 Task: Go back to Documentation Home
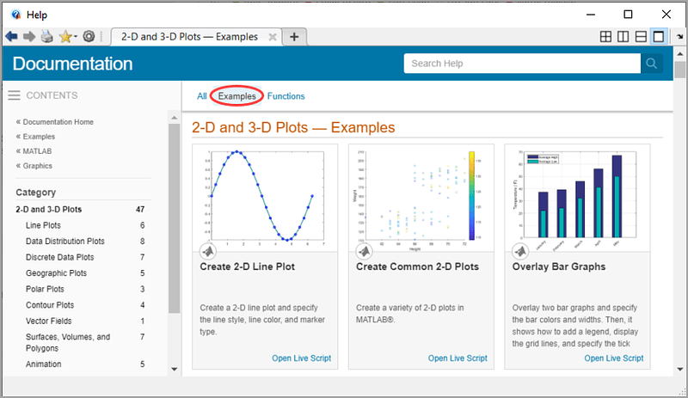tap(58, 122)
